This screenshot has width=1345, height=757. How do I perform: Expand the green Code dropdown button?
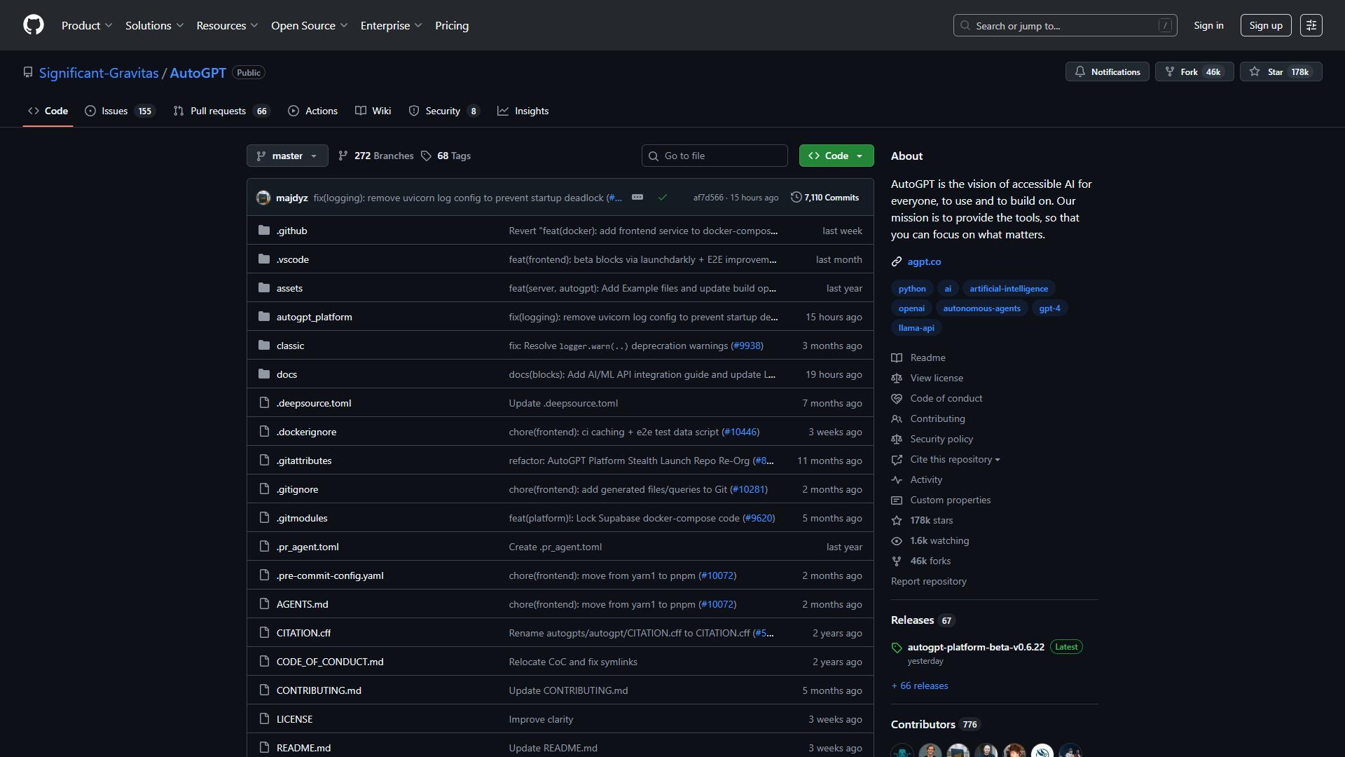tap(836, 156)
